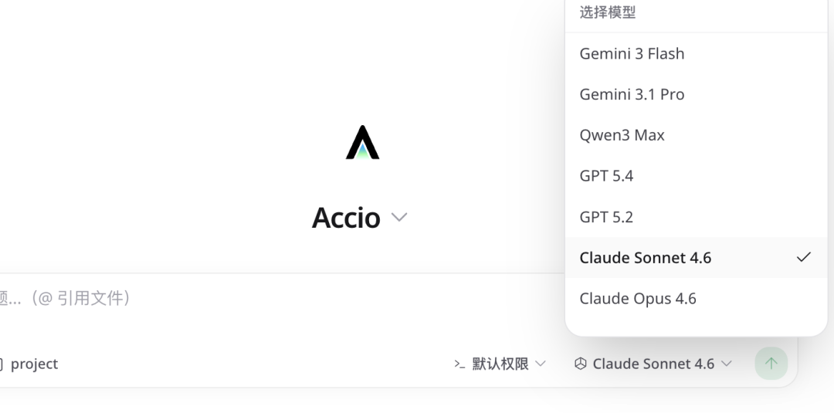Open the 默认权限 permissions dropdown
834x413 pixels.
coord(500,364)
